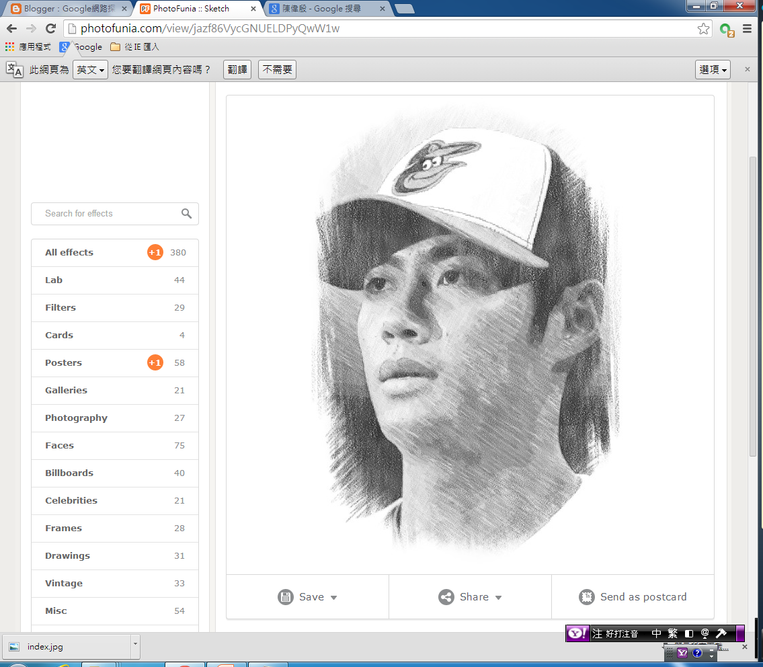Open the '英文' language dropdown

point(90,70)
